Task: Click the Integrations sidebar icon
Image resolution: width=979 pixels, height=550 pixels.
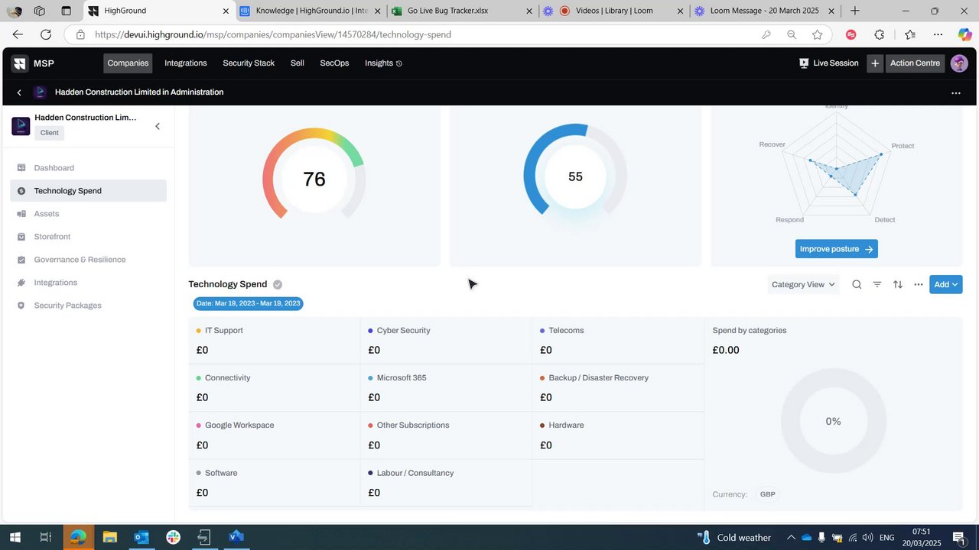Action: (21, 283)
